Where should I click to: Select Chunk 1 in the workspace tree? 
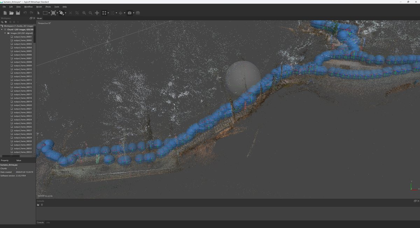click(20, 30)
